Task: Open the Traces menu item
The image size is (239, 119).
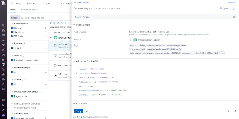Action: point(47,3)
